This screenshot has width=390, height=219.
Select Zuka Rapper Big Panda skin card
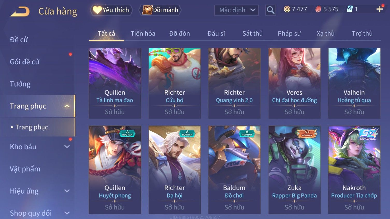click(294, 170)
